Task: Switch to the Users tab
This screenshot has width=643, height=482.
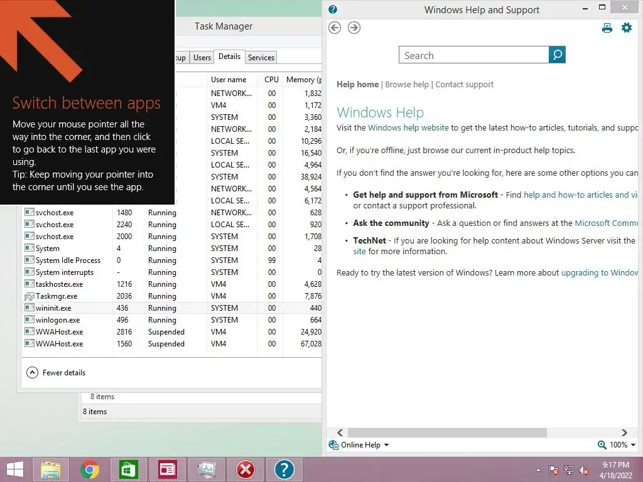Action: [x=202, y=57]
